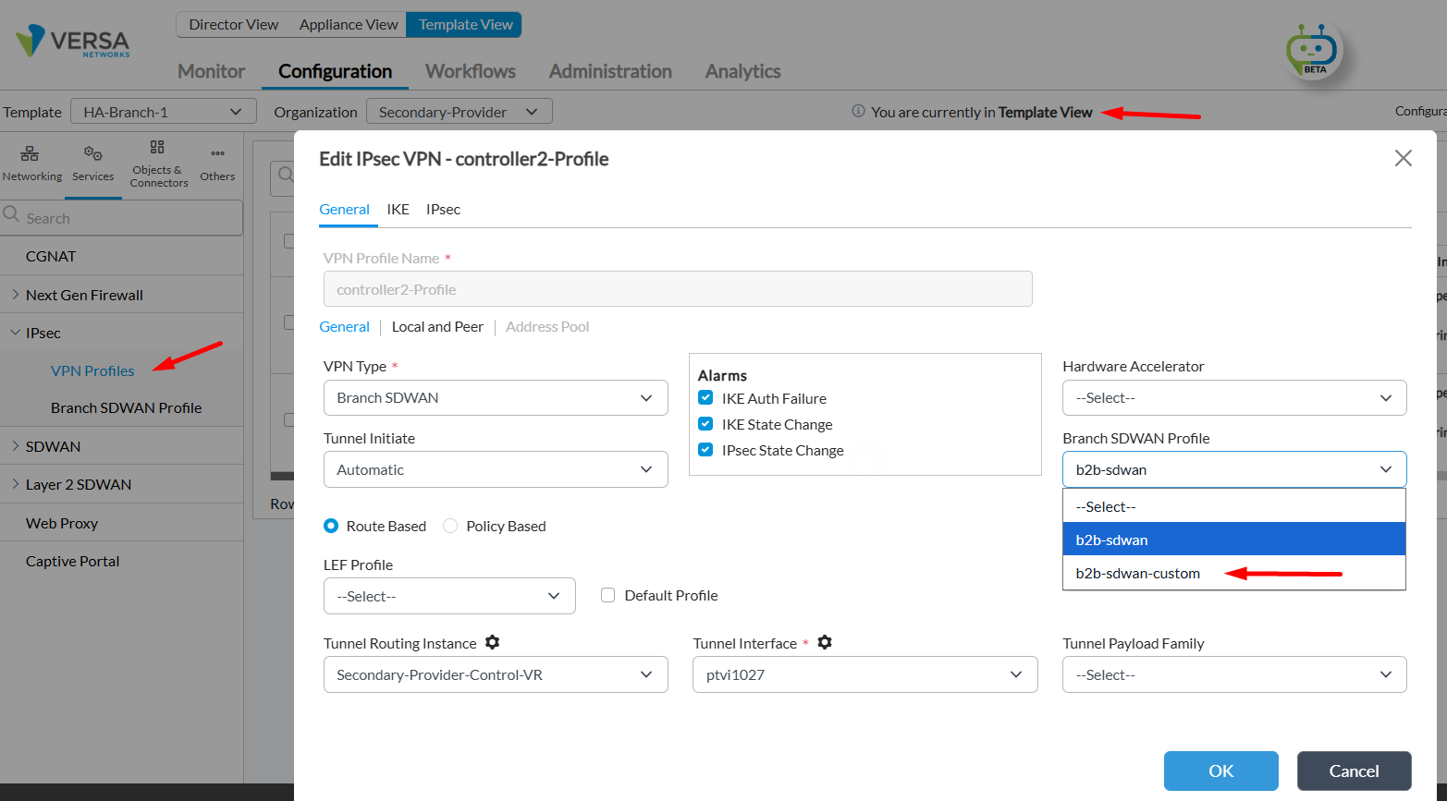
Task: Choose --Select-- in the open dropdown list
Action: click(x=1234, y=506)
